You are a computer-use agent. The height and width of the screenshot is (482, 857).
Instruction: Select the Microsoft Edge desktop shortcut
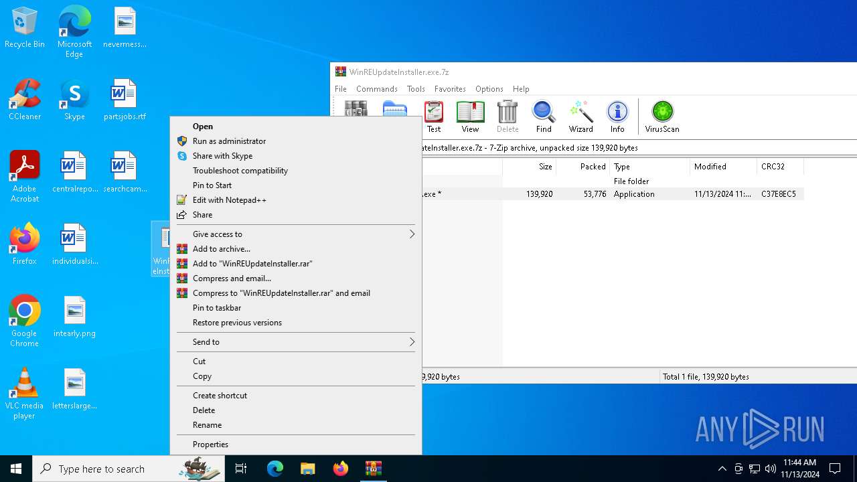[74, 32]
